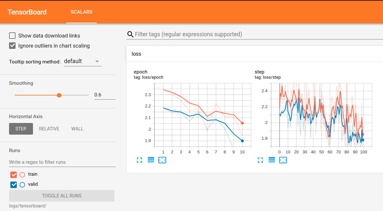383x211 pixels.
Task: Uncheck Ignore outliers in chart scaling
Action: coord(12,46)
